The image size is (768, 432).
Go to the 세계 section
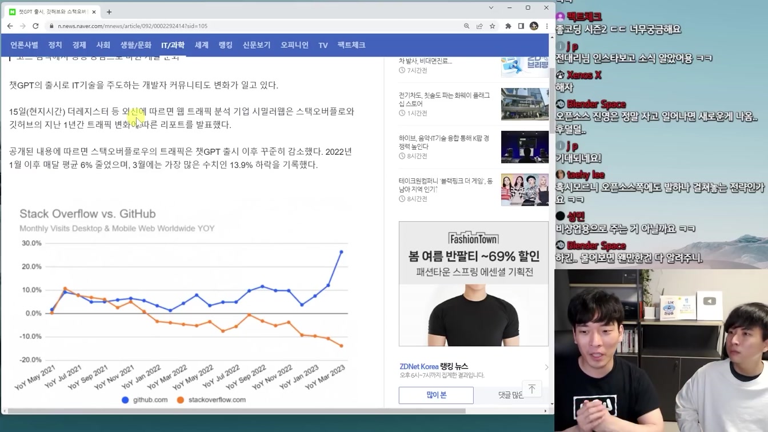point(202,45)
